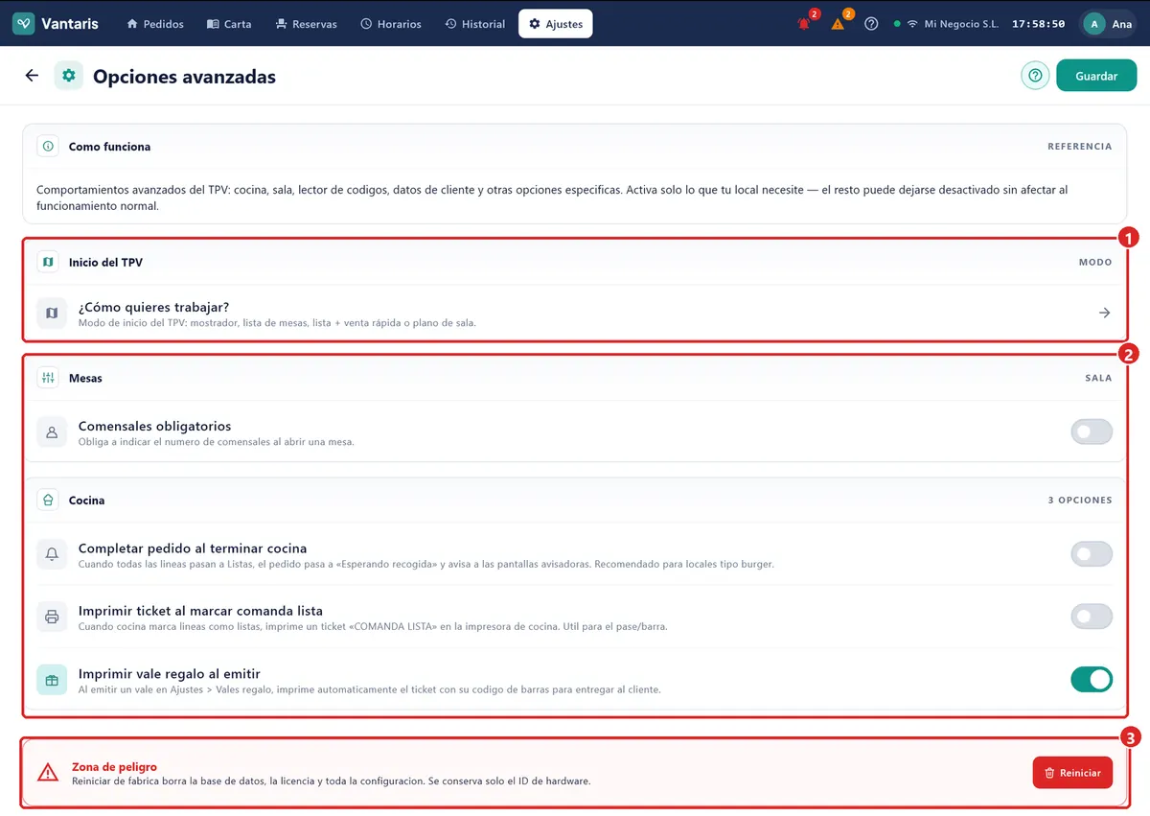Click the gear icon beside the Opciones avanzadas title
1150x816 pixels.
[x=69, y=76]
